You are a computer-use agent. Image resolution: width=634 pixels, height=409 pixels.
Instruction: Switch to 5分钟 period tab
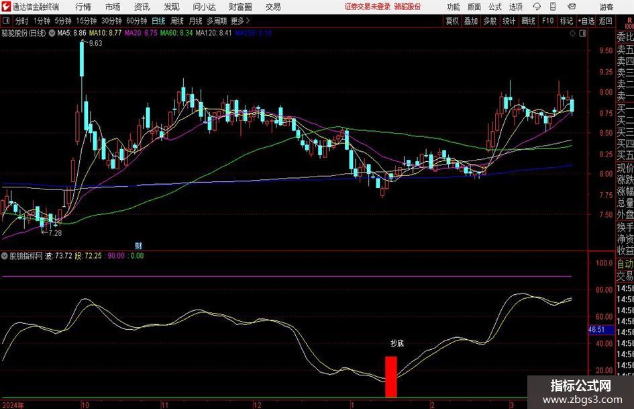click(x=63, y=21)
